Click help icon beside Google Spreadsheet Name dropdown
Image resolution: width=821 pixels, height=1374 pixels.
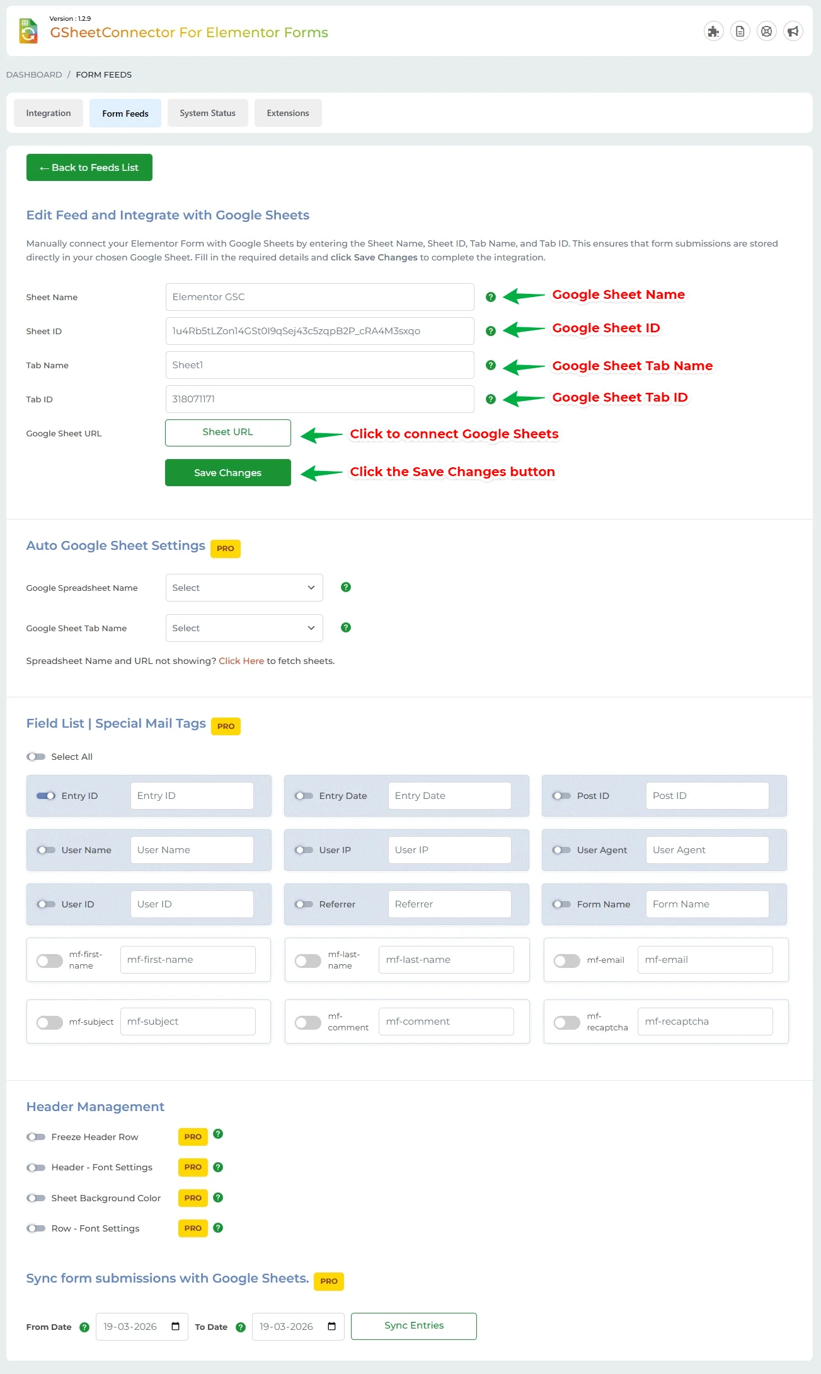(346, 587)
